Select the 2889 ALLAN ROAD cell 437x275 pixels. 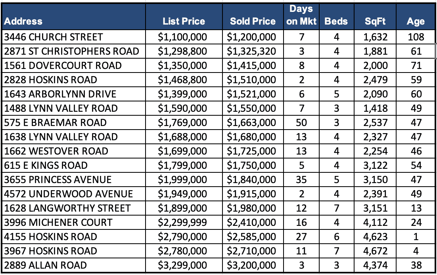coord(45,265)
